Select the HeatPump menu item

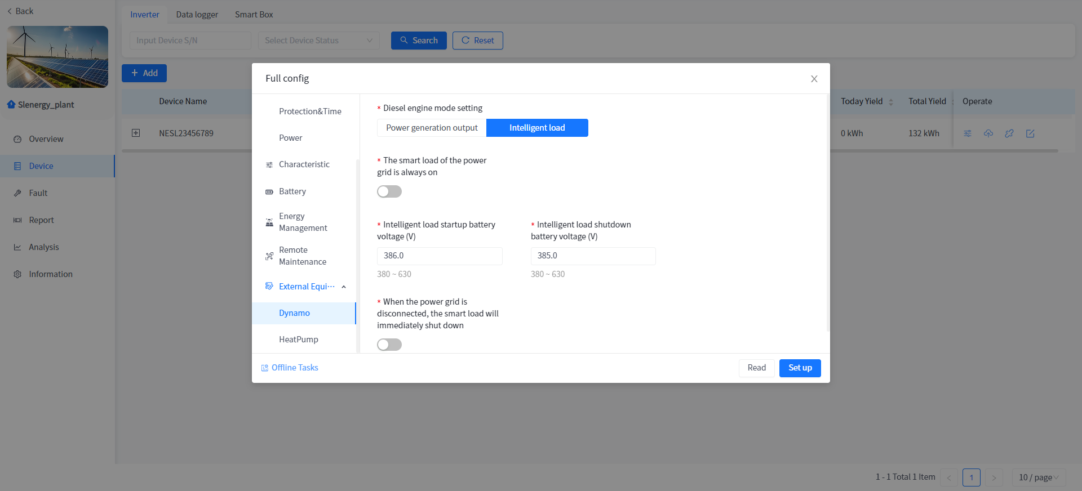[298, 340]
